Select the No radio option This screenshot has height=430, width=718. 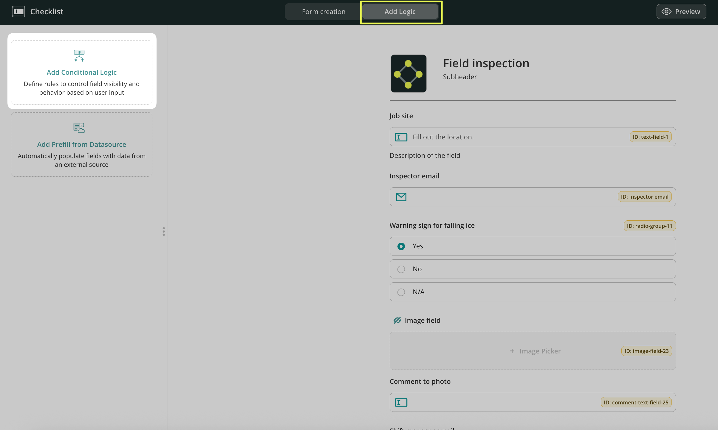pos(401,269)
